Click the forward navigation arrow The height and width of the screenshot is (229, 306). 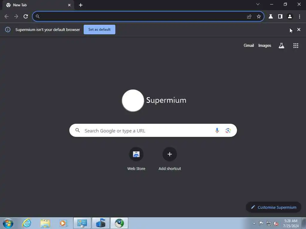pyautogui.click(x=16, y=17)
